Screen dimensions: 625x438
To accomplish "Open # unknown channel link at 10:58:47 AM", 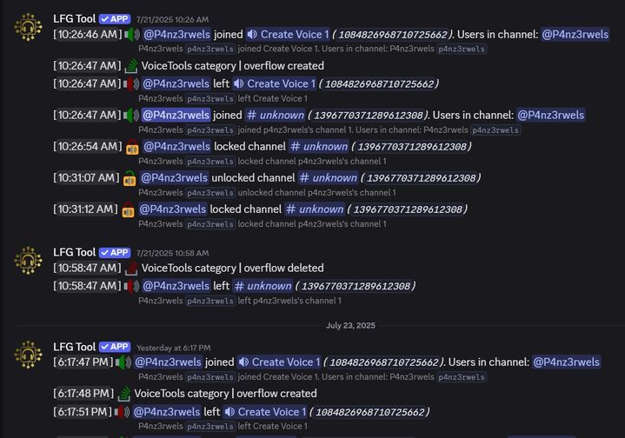I will [x=263, y=286].
